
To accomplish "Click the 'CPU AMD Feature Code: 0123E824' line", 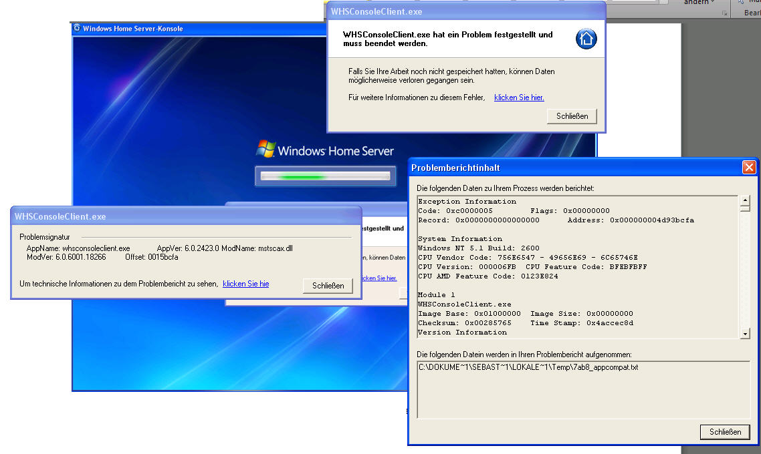I will click(487, 276).
